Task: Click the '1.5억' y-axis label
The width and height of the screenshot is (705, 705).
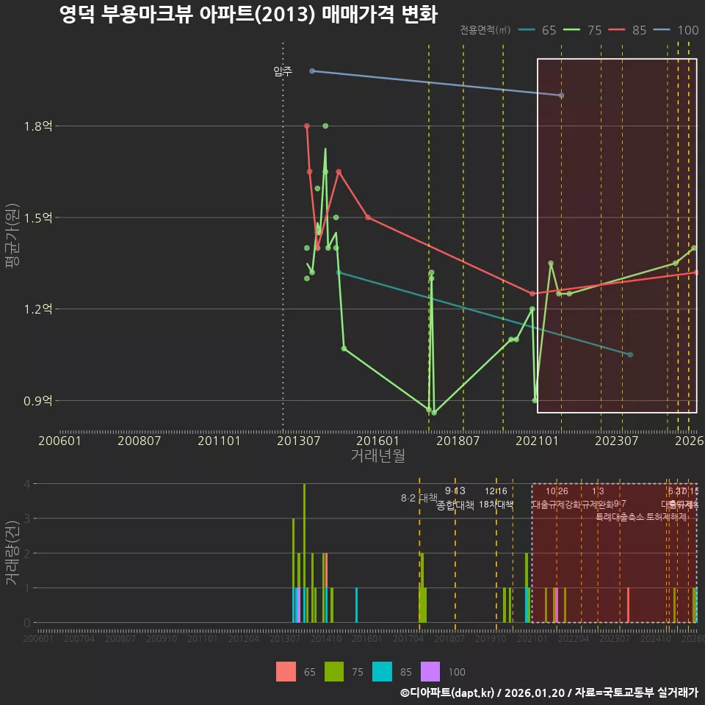Action: (38, 218)
